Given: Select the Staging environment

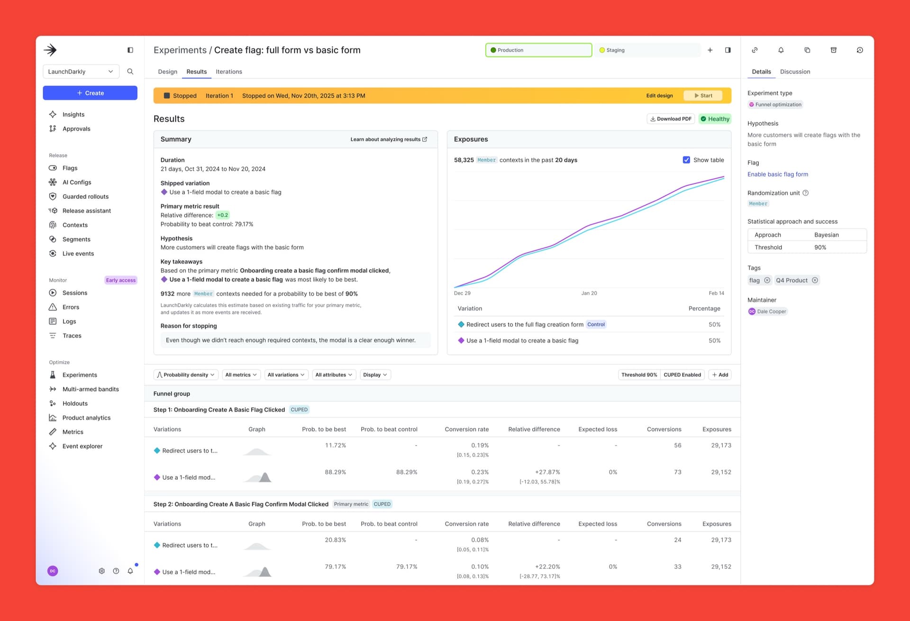Looking at the screenshot, I should click(648, 50).
